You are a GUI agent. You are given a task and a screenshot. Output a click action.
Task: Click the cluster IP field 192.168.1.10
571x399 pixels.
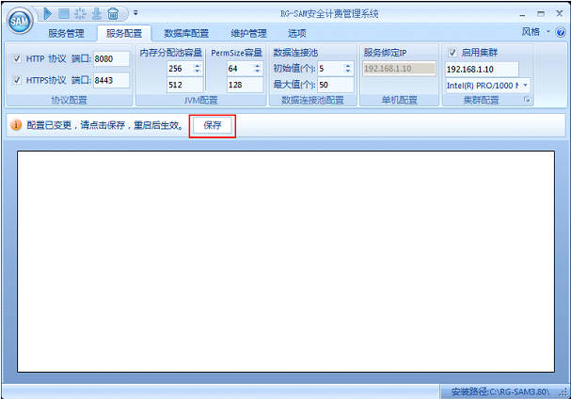(x=482, y=69)
